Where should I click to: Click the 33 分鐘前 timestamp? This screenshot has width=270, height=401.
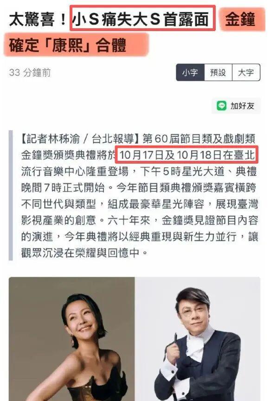tap(30, 73)
